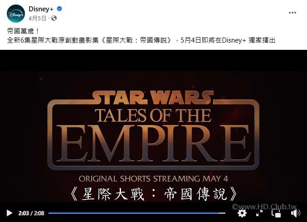Click the 《星際大戰:帝國傳說》 subtitle text
The height and width of the screenshot is (222, 307).
[x=153, y=194]
